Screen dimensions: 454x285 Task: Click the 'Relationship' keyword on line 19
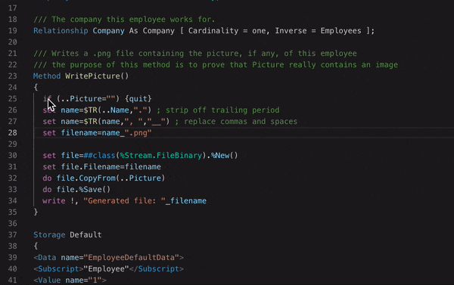(x=61, y=31)
